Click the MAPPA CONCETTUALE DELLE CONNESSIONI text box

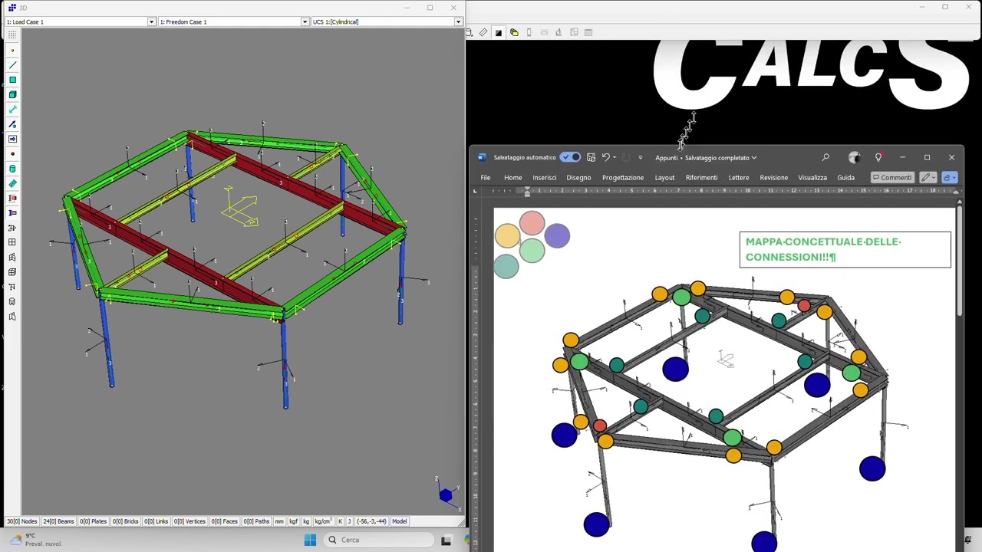tap(845, 249)
